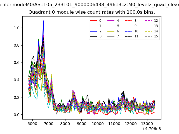Click legend entry for module 15
This screenshot has width=179, height=134.
click(x=151, y=36)
